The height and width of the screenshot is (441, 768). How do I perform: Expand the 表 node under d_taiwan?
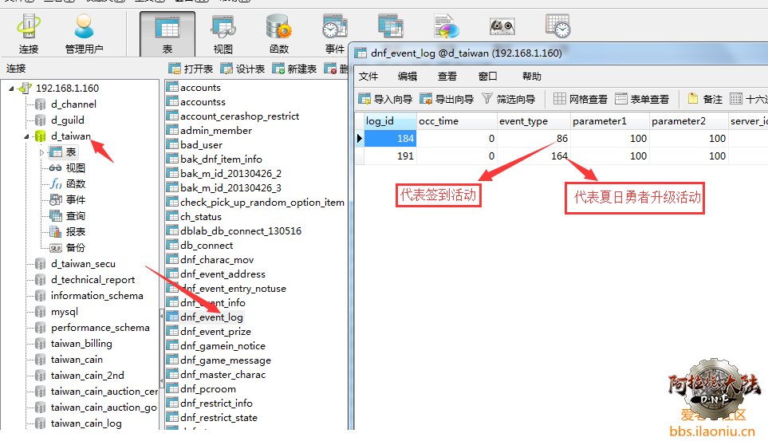(x=42, y=152)
